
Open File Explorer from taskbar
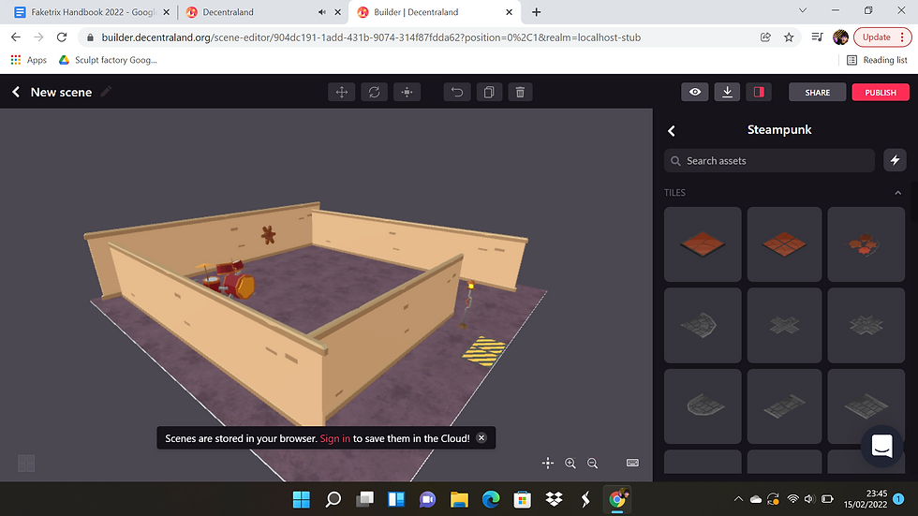pyautogui.click(x=459, y=499)
